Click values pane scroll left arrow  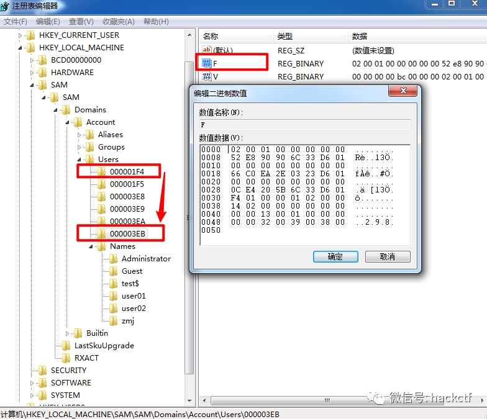204,400
